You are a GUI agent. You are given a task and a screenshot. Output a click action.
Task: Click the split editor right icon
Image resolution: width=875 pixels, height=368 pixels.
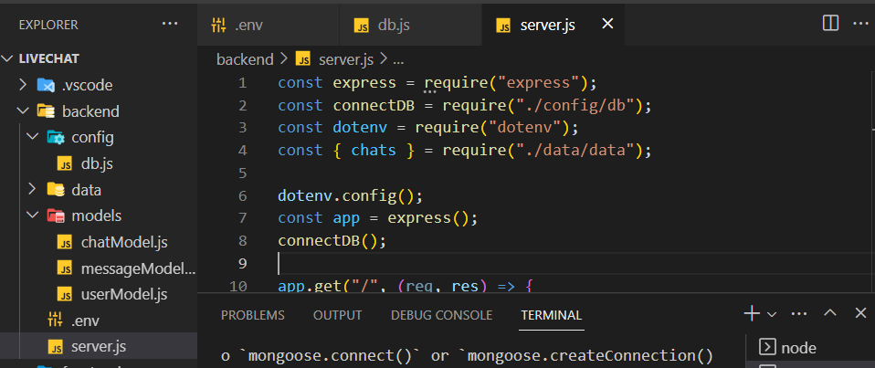tap(830, 24)
